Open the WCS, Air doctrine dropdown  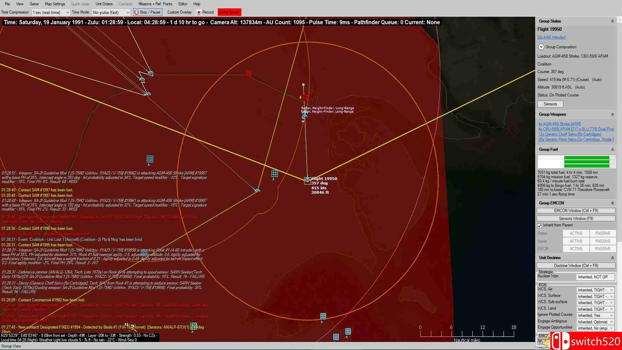point(595,289)
